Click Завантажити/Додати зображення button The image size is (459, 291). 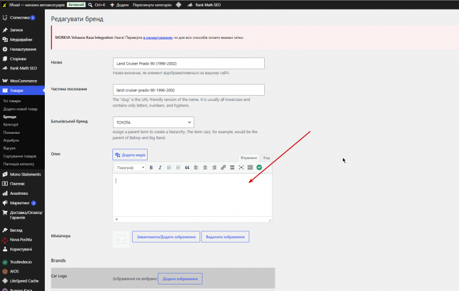tap(166, 237)
